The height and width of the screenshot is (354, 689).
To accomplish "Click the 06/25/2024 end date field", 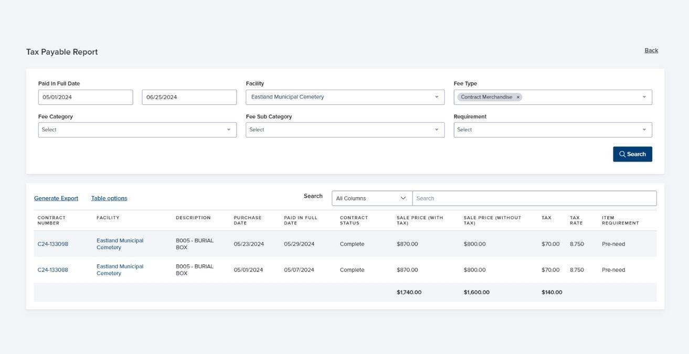I will click(189, 97).
